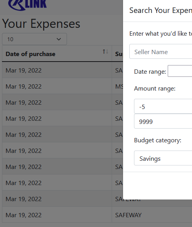The image size is (192, 227).
Task: Sort by Date of purchase arrows icon
Action: click(x=105, y=51)
